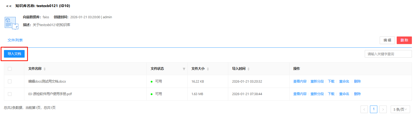Click 查看内容 for the docx file

(300, 81)
